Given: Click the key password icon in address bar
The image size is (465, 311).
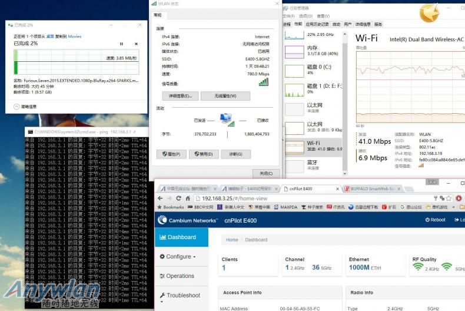Looking at the screenshot, I should pos(436,198).
